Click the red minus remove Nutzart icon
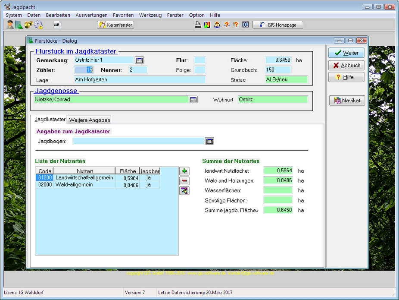The height and width of the screenshot is (300, 399). click(x=184, y=181)
